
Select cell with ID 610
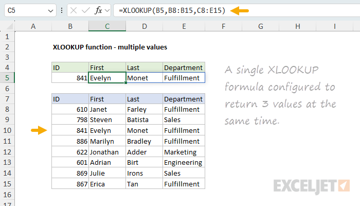70,109
